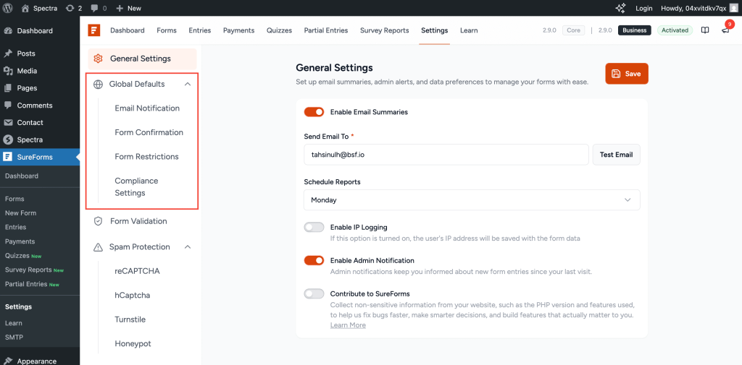Screen dimensions: 742x365
Task: Collapse the Spam Protection section chevron
Action: coord(188,247)
